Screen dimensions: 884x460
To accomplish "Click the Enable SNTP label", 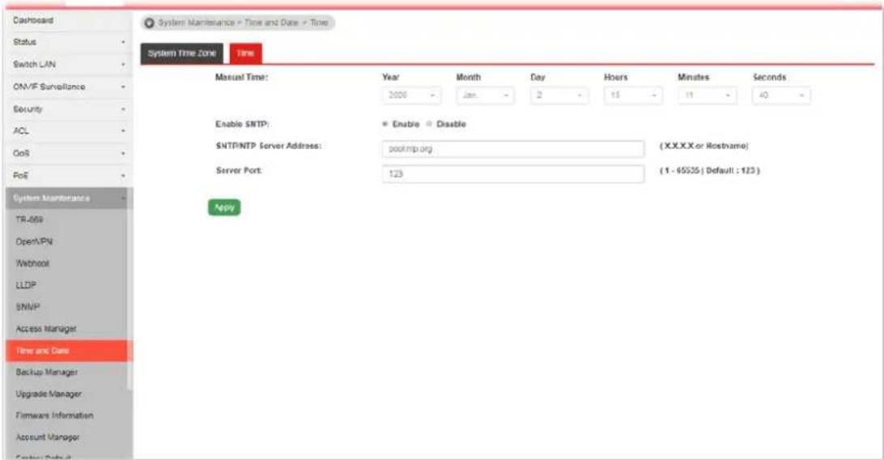I will pos(242,124).
